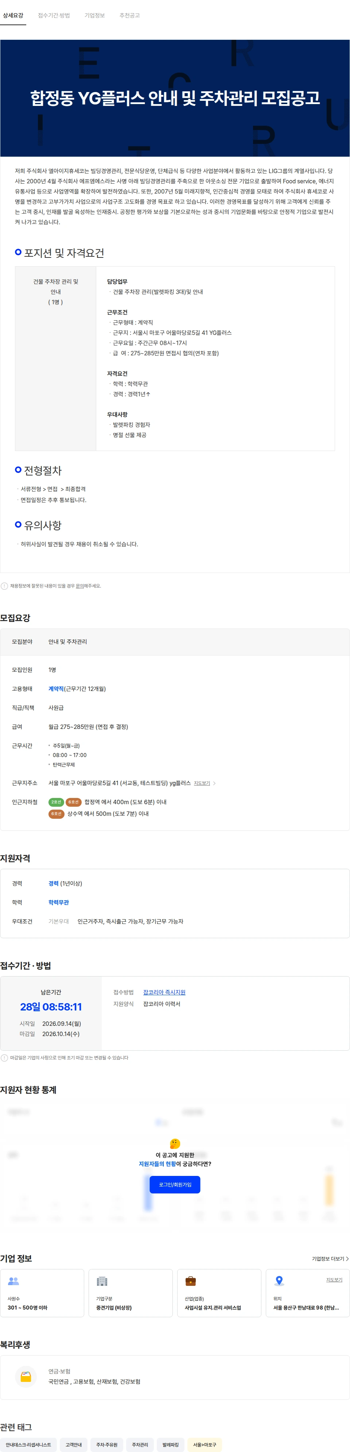The height and width of the screenshot is (1452, 350).
Task: Open 지도보기 link in 위치 card
Action: [x=334, y=1280]
